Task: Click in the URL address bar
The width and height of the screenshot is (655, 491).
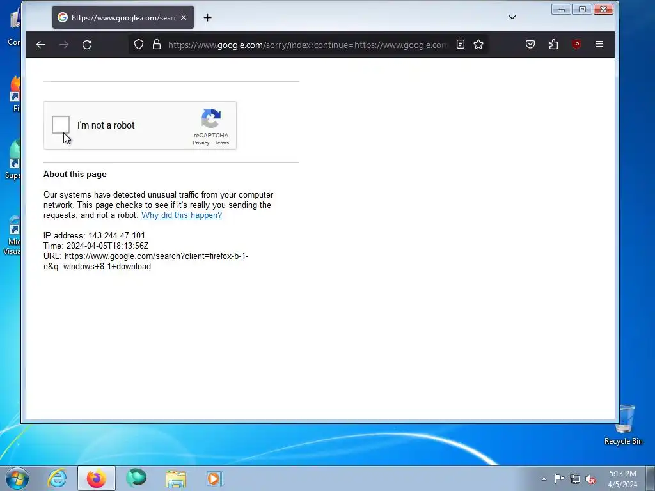Action: [308, 45]
